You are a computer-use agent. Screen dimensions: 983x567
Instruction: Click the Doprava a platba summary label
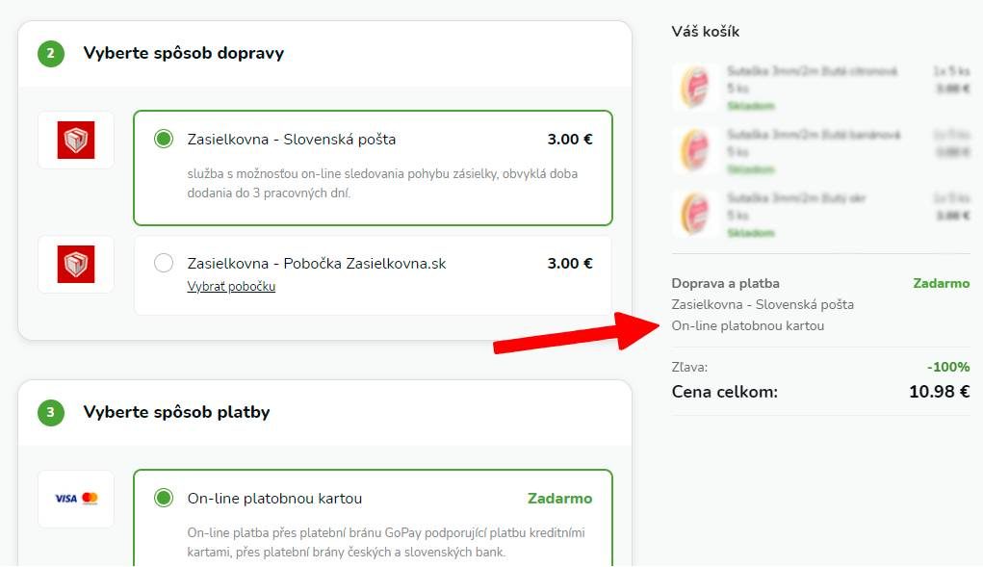725,283
